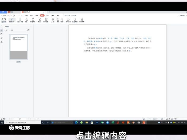The width and height of the screenshot is (187, 140).
Task: Click the header and footer icon
Action: (33, 19)
